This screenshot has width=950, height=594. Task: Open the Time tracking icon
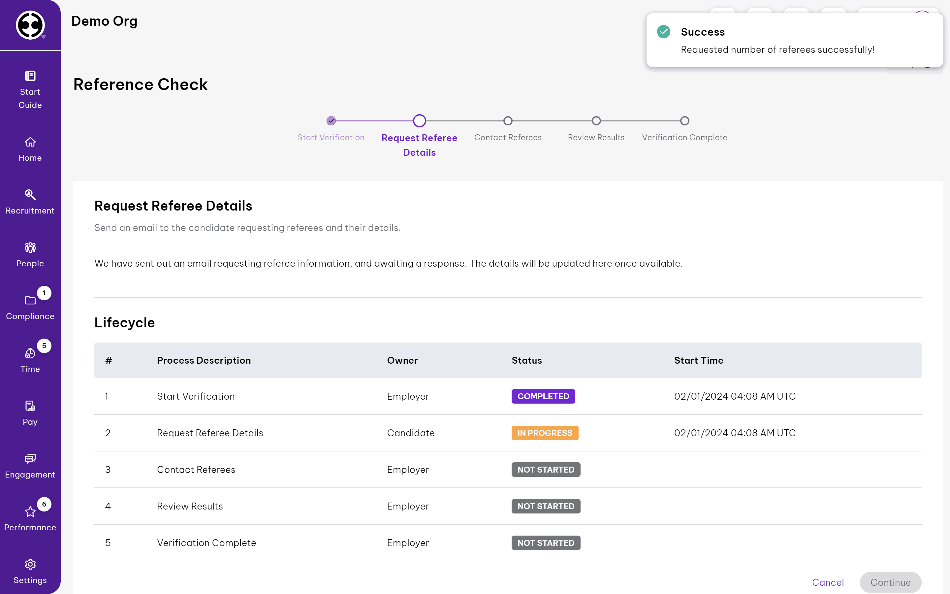point(30,353)
